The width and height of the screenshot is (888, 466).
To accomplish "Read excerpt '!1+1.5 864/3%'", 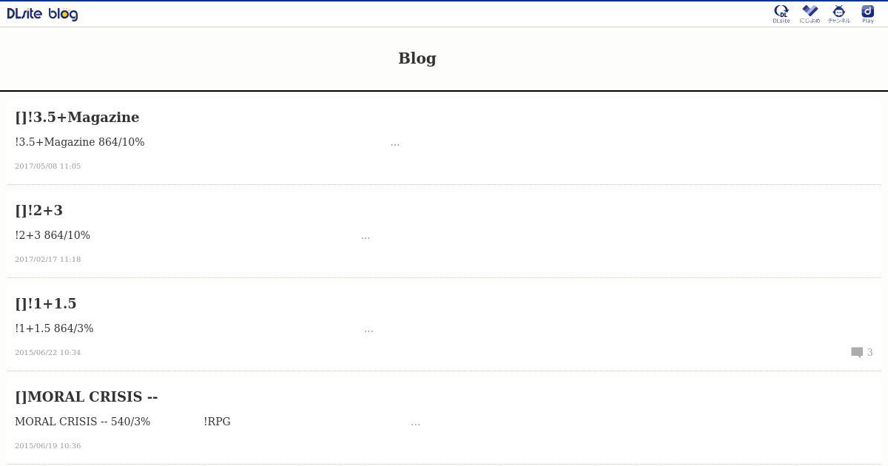I will coord(54,328).
